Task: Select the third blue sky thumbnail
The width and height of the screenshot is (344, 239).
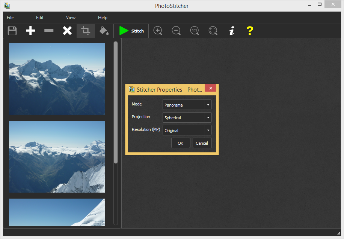Action: click(57, 212)
